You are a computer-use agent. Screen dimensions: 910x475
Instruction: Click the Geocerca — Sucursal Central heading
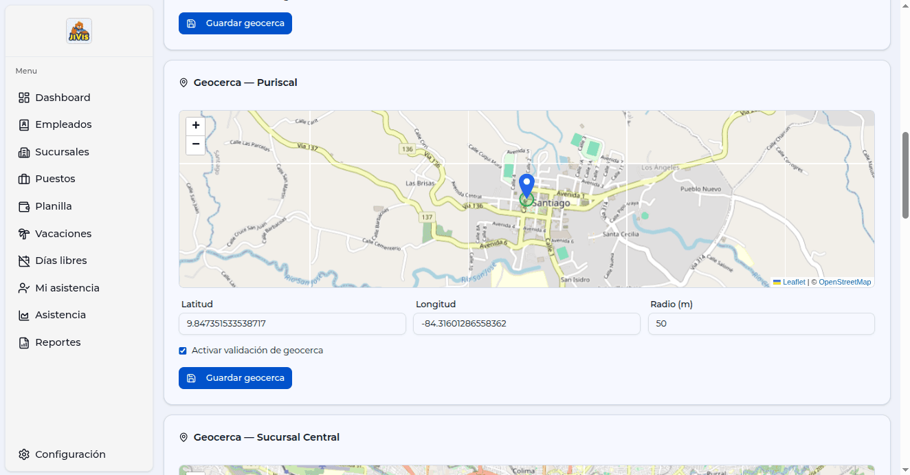pyautogui.click(x=267, y=437)
